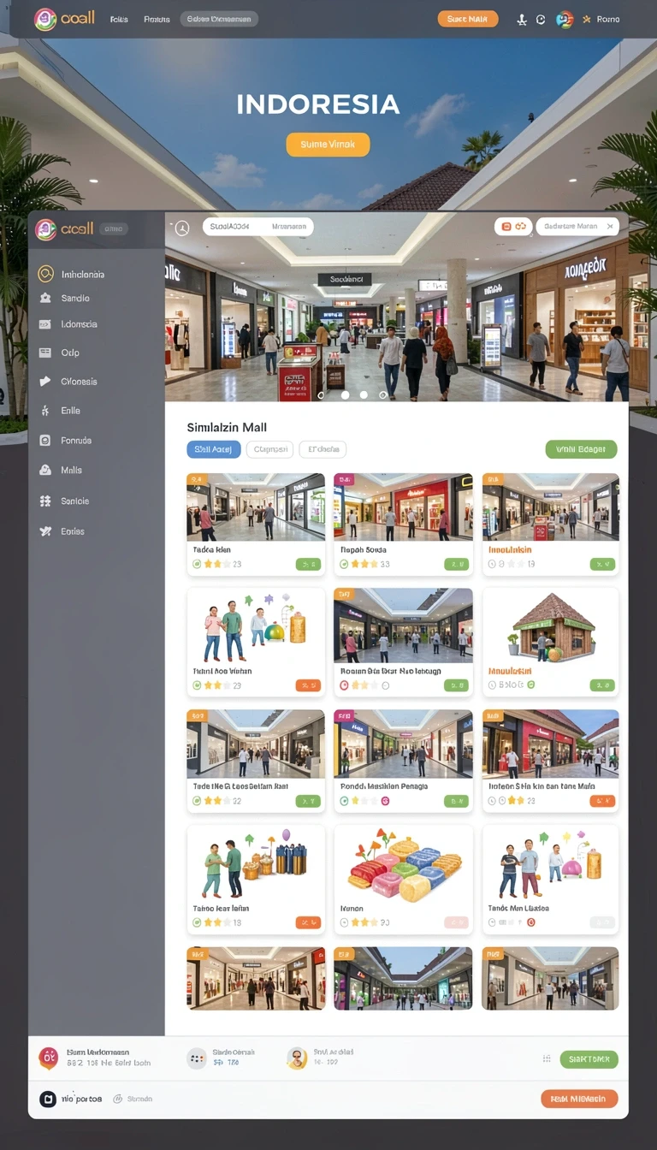Click the orange icons chip above the banner
This screenshot has width=657, height=1150.
512,227
